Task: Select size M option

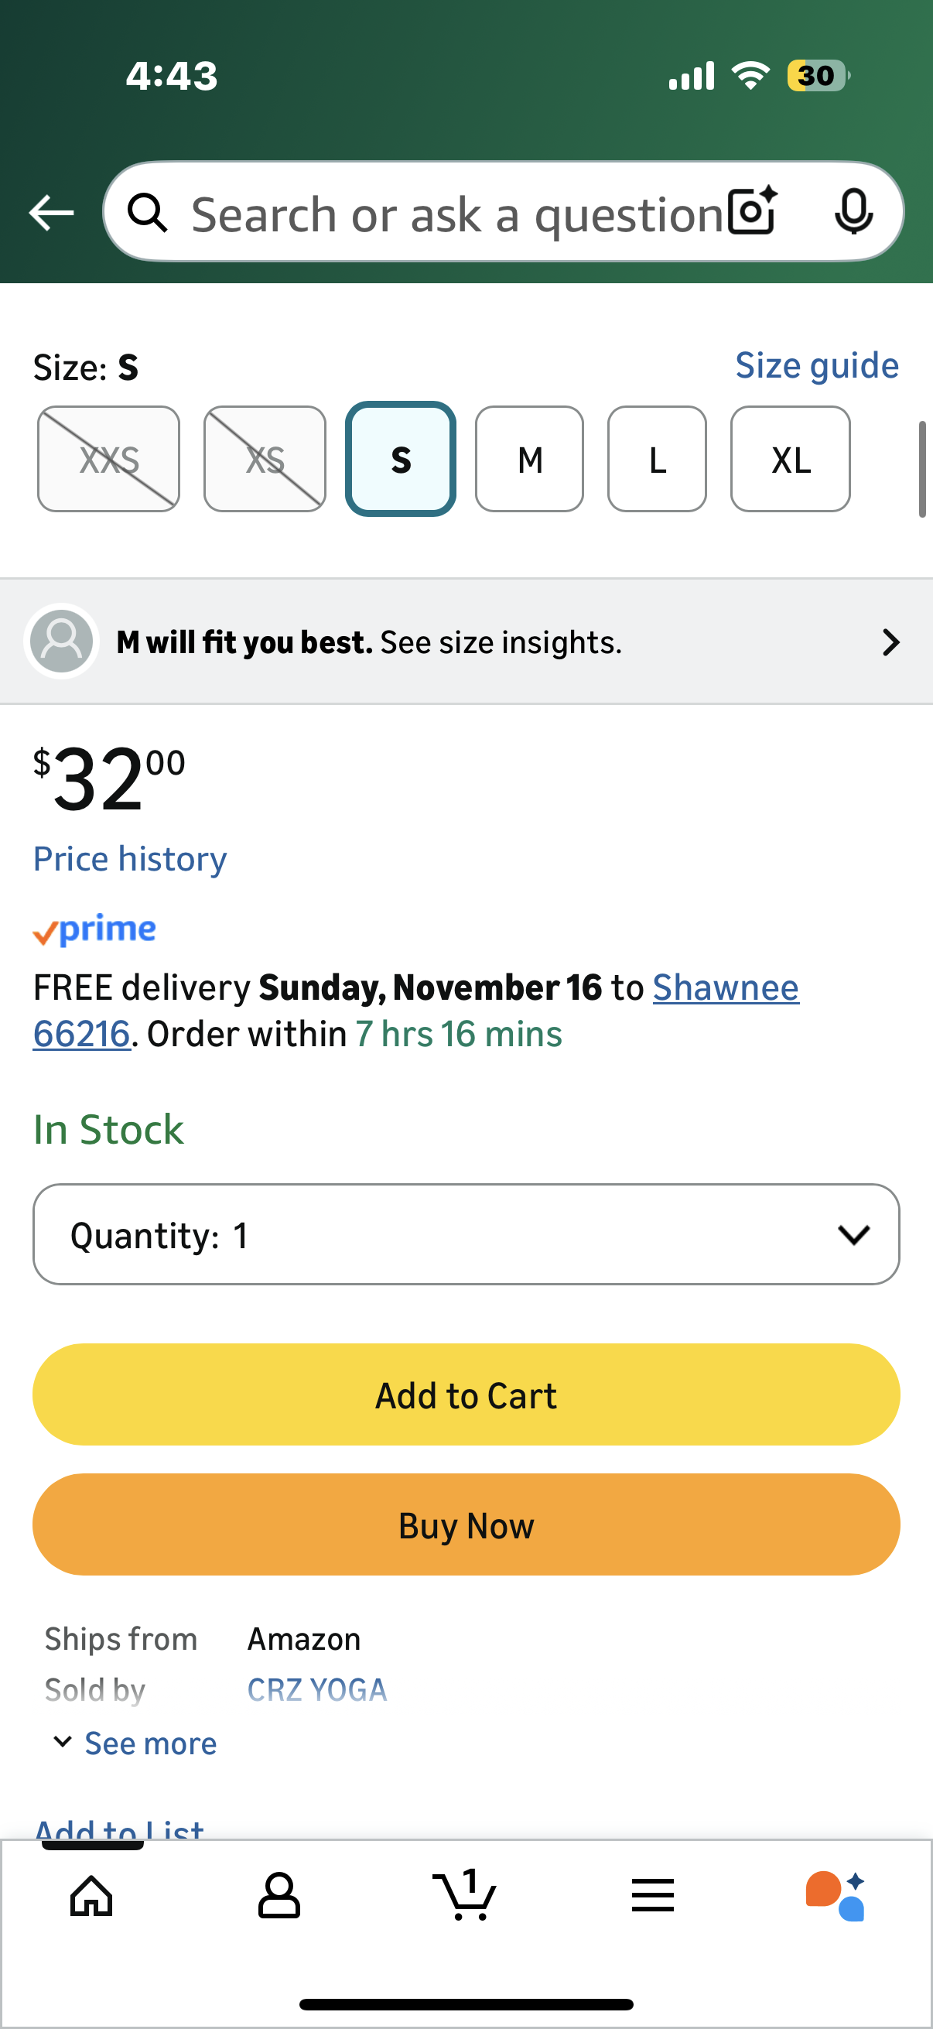Action: click(x=529, y=459)
